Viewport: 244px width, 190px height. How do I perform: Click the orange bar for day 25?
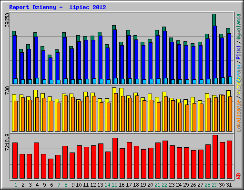click(187, 118)
